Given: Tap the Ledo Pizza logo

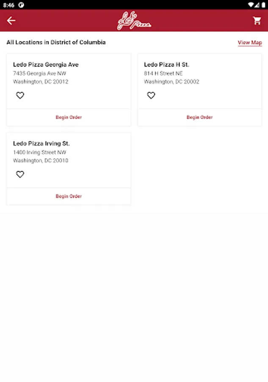Looking at the screenshot, I should (134, 21).
